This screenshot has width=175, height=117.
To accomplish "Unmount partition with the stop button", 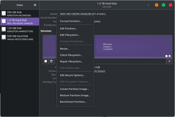I will [46, 61].
